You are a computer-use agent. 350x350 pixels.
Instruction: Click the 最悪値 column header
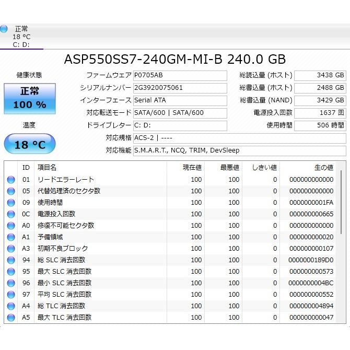click(223, 167)
